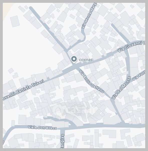Select the coxinas place label

coord(86,60)
